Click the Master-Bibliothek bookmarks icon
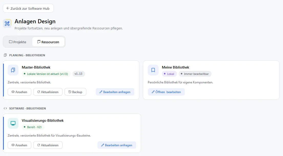 [13, 70]
